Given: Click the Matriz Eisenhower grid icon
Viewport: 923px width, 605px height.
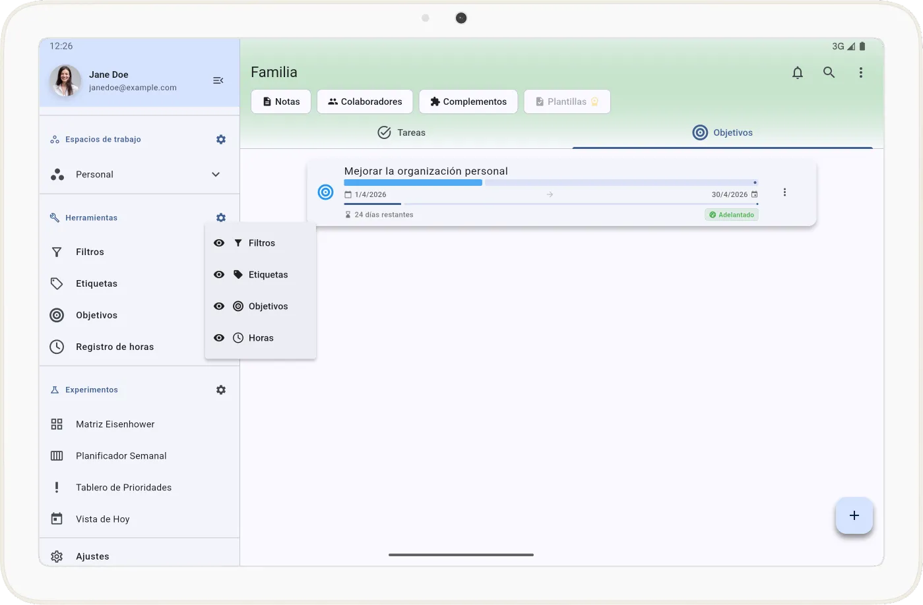Looking at the screenshot, I should [x=57, y=424].
